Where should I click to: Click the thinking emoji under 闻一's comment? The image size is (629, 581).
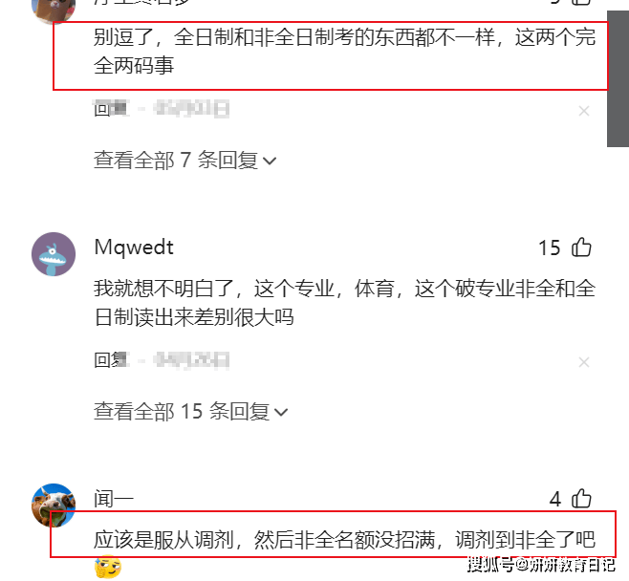coord(108,567)
